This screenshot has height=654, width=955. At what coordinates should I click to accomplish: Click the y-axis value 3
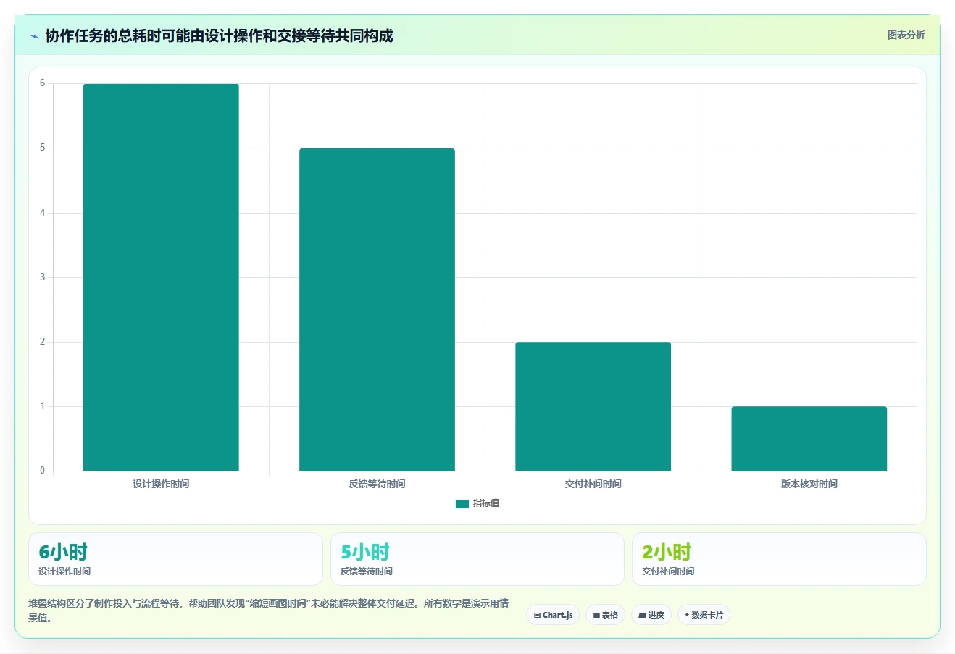43,277
